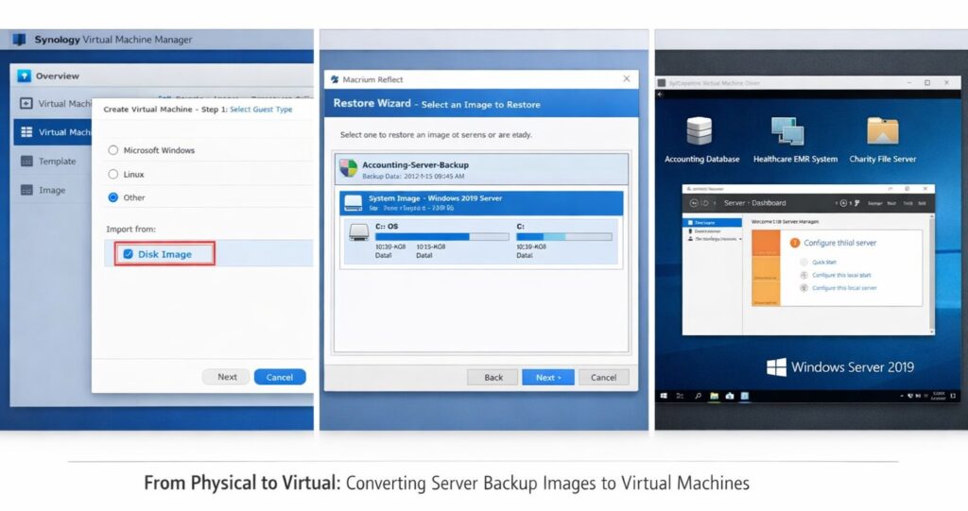
Task: Open Task View in the VM taskbar
Action: [680, 396]
